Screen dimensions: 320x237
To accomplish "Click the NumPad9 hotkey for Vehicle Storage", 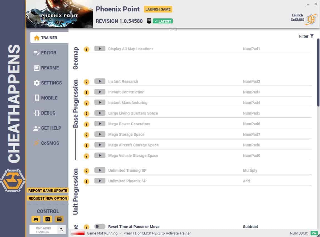I will [x=252, y=156].
